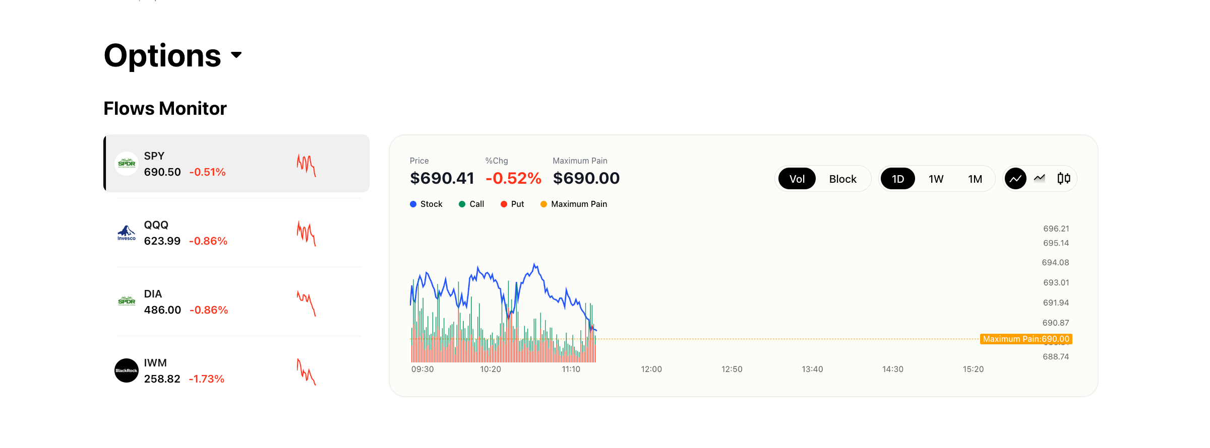1210x448 pixels.
Task: Switch chart range to 1W
Action: point(936,179)
